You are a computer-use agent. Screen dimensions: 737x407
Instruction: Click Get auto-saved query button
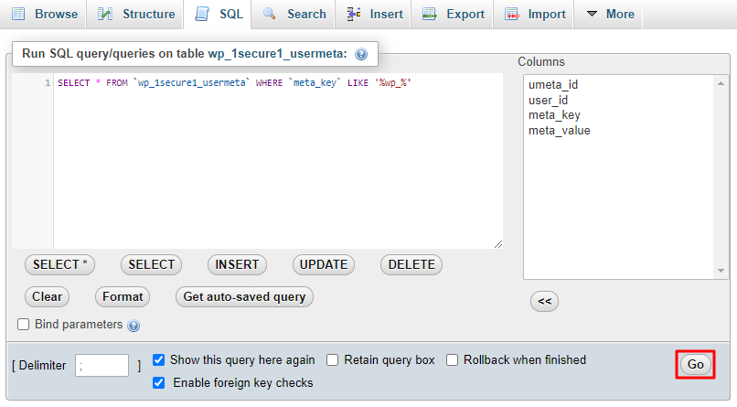(244, 296)
